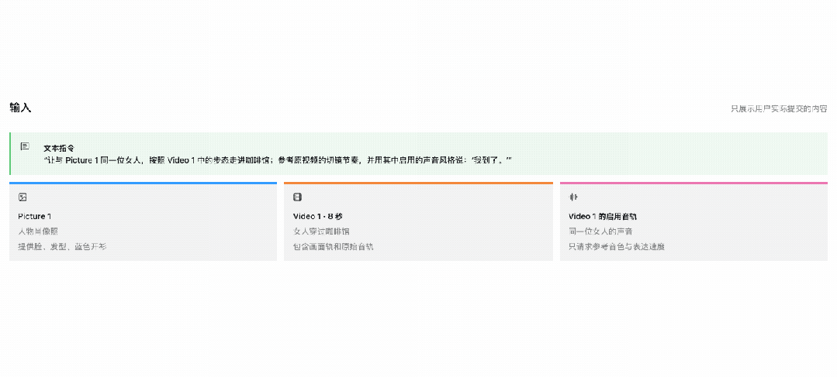Click the 女人穿过咖啡馆 description line

(321, 231)
